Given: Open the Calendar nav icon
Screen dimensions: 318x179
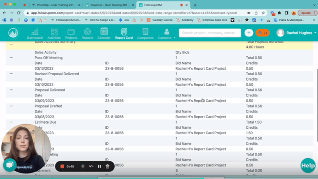Looking at the screenshot, I should (104, 34).
